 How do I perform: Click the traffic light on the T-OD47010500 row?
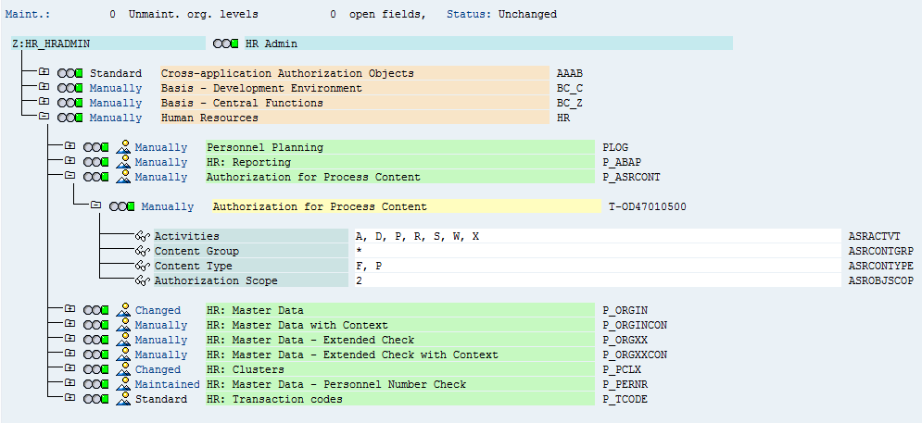pyautogui.click(x=122, y=206)
